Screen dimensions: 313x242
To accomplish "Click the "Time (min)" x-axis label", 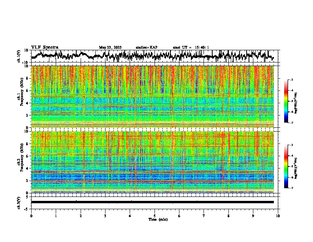I will (158, 219).
